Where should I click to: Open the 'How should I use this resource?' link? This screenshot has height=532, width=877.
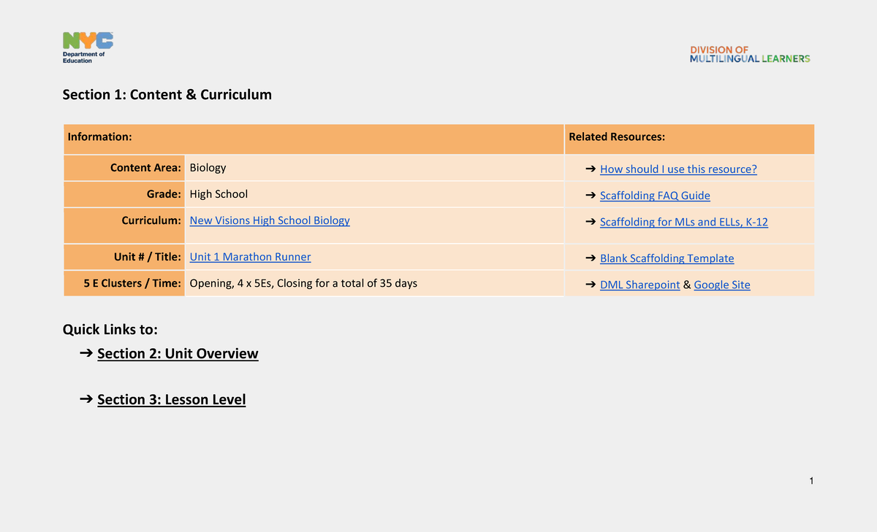[x=677, y=169]
